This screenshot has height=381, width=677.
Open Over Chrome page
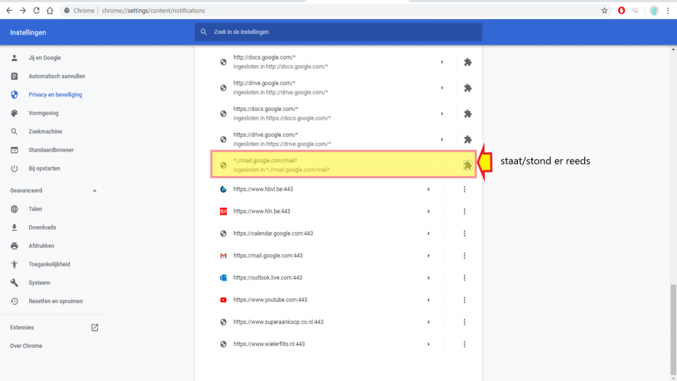click(x=26, y=346)
